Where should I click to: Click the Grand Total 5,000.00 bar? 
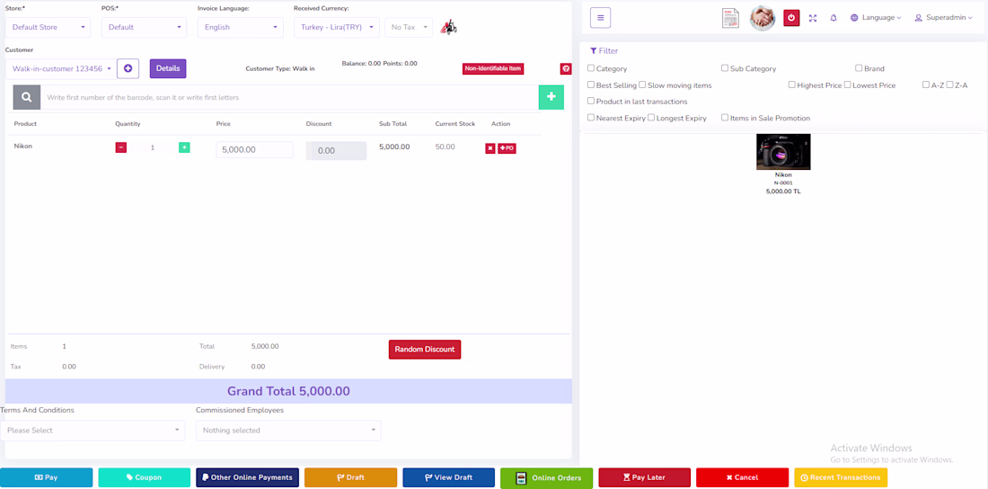coord(288,391)
